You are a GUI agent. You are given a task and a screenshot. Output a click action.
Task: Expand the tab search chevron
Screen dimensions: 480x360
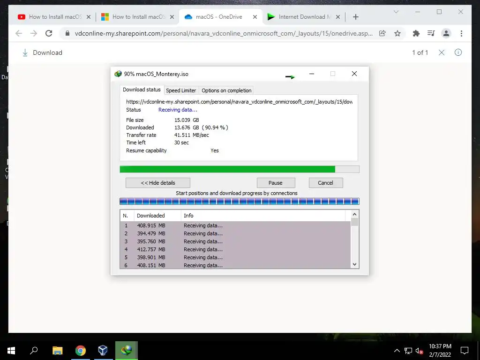[x=396, y=12]
